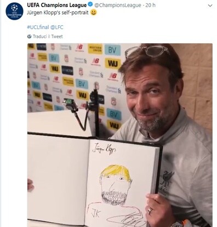Open the UEFA Champions League profile avatar
This screenshot has width=217, height=227.
pos(14,11)
